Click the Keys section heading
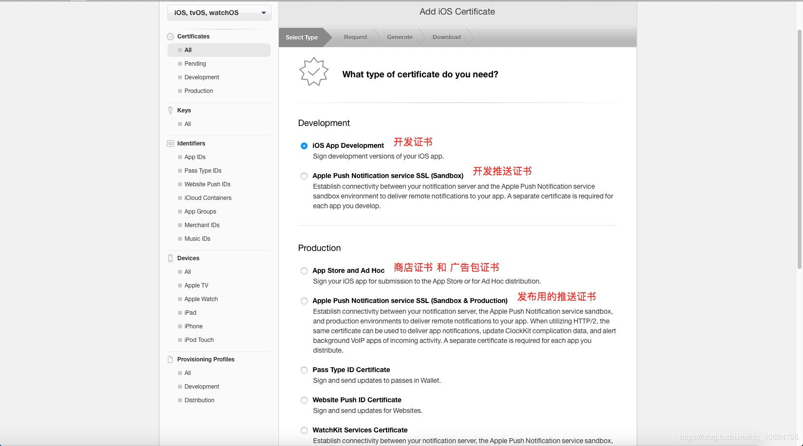The width and height of the screenshot is (803, 446). [x=184, y=110]
